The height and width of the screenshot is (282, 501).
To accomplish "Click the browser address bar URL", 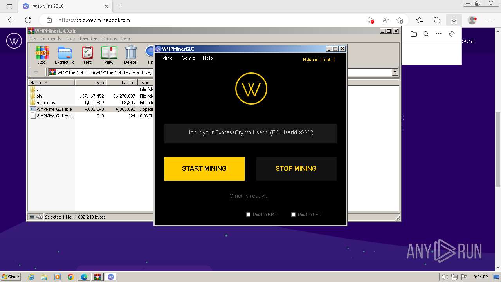I will coord(94,20).
